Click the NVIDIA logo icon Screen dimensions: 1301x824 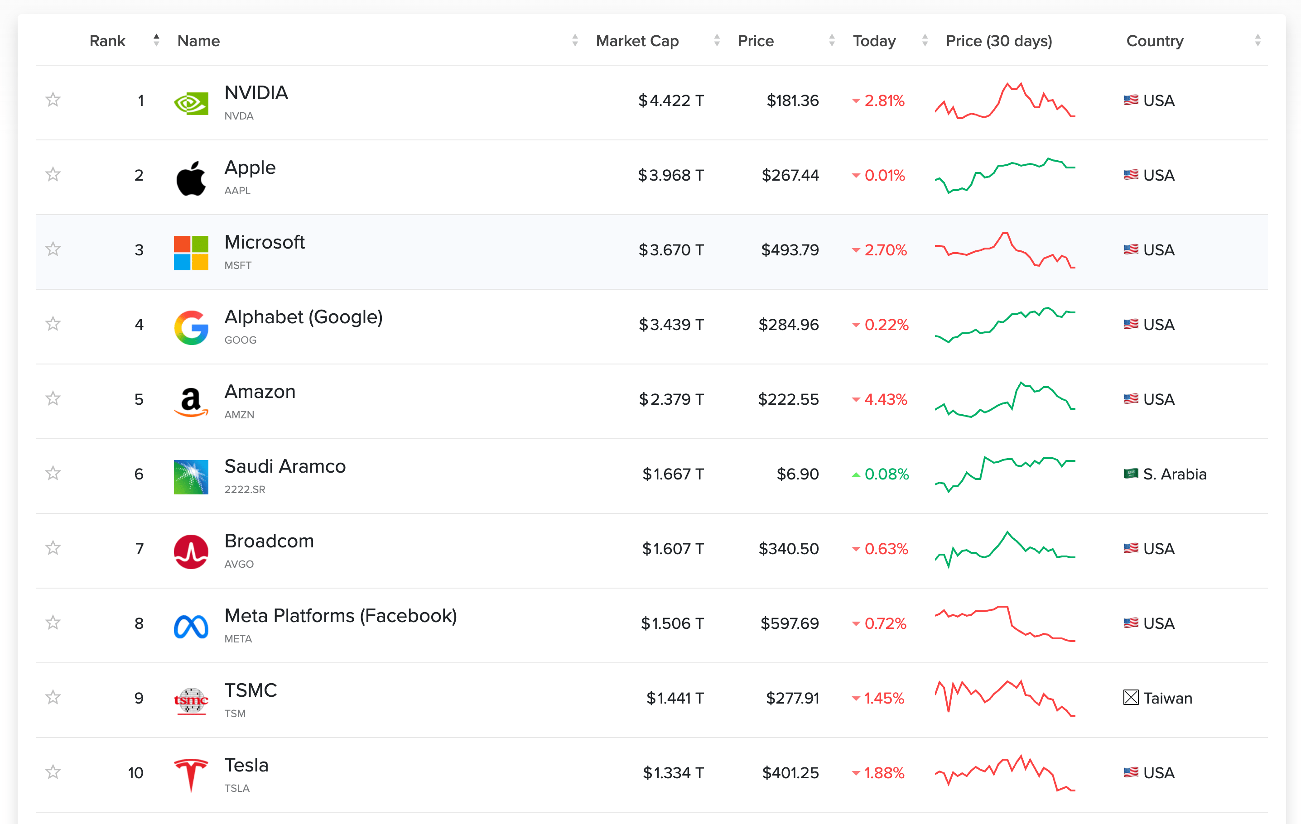[191, 103]
